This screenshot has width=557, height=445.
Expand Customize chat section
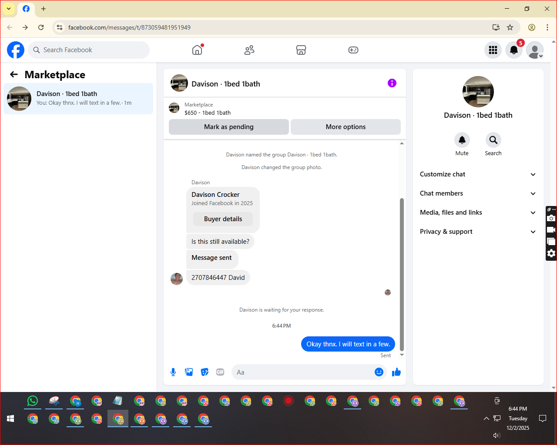coord(478,174)
